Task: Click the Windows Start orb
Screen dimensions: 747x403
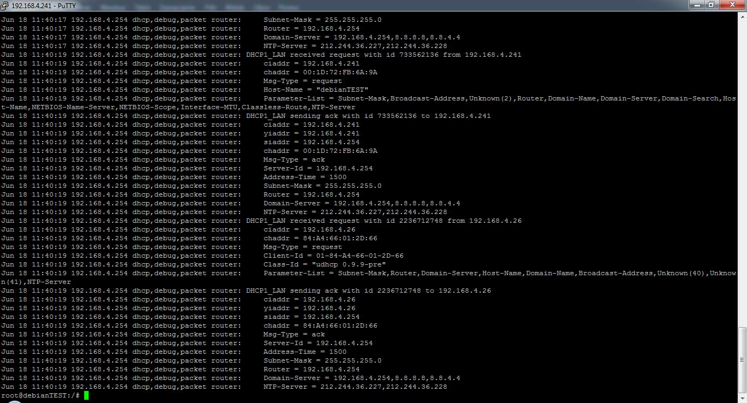Action: 15,401
